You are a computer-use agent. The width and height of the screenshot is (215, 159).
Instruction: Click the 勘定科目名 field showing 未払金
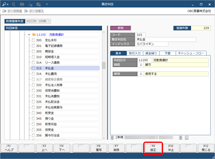[x=166, y=39]
